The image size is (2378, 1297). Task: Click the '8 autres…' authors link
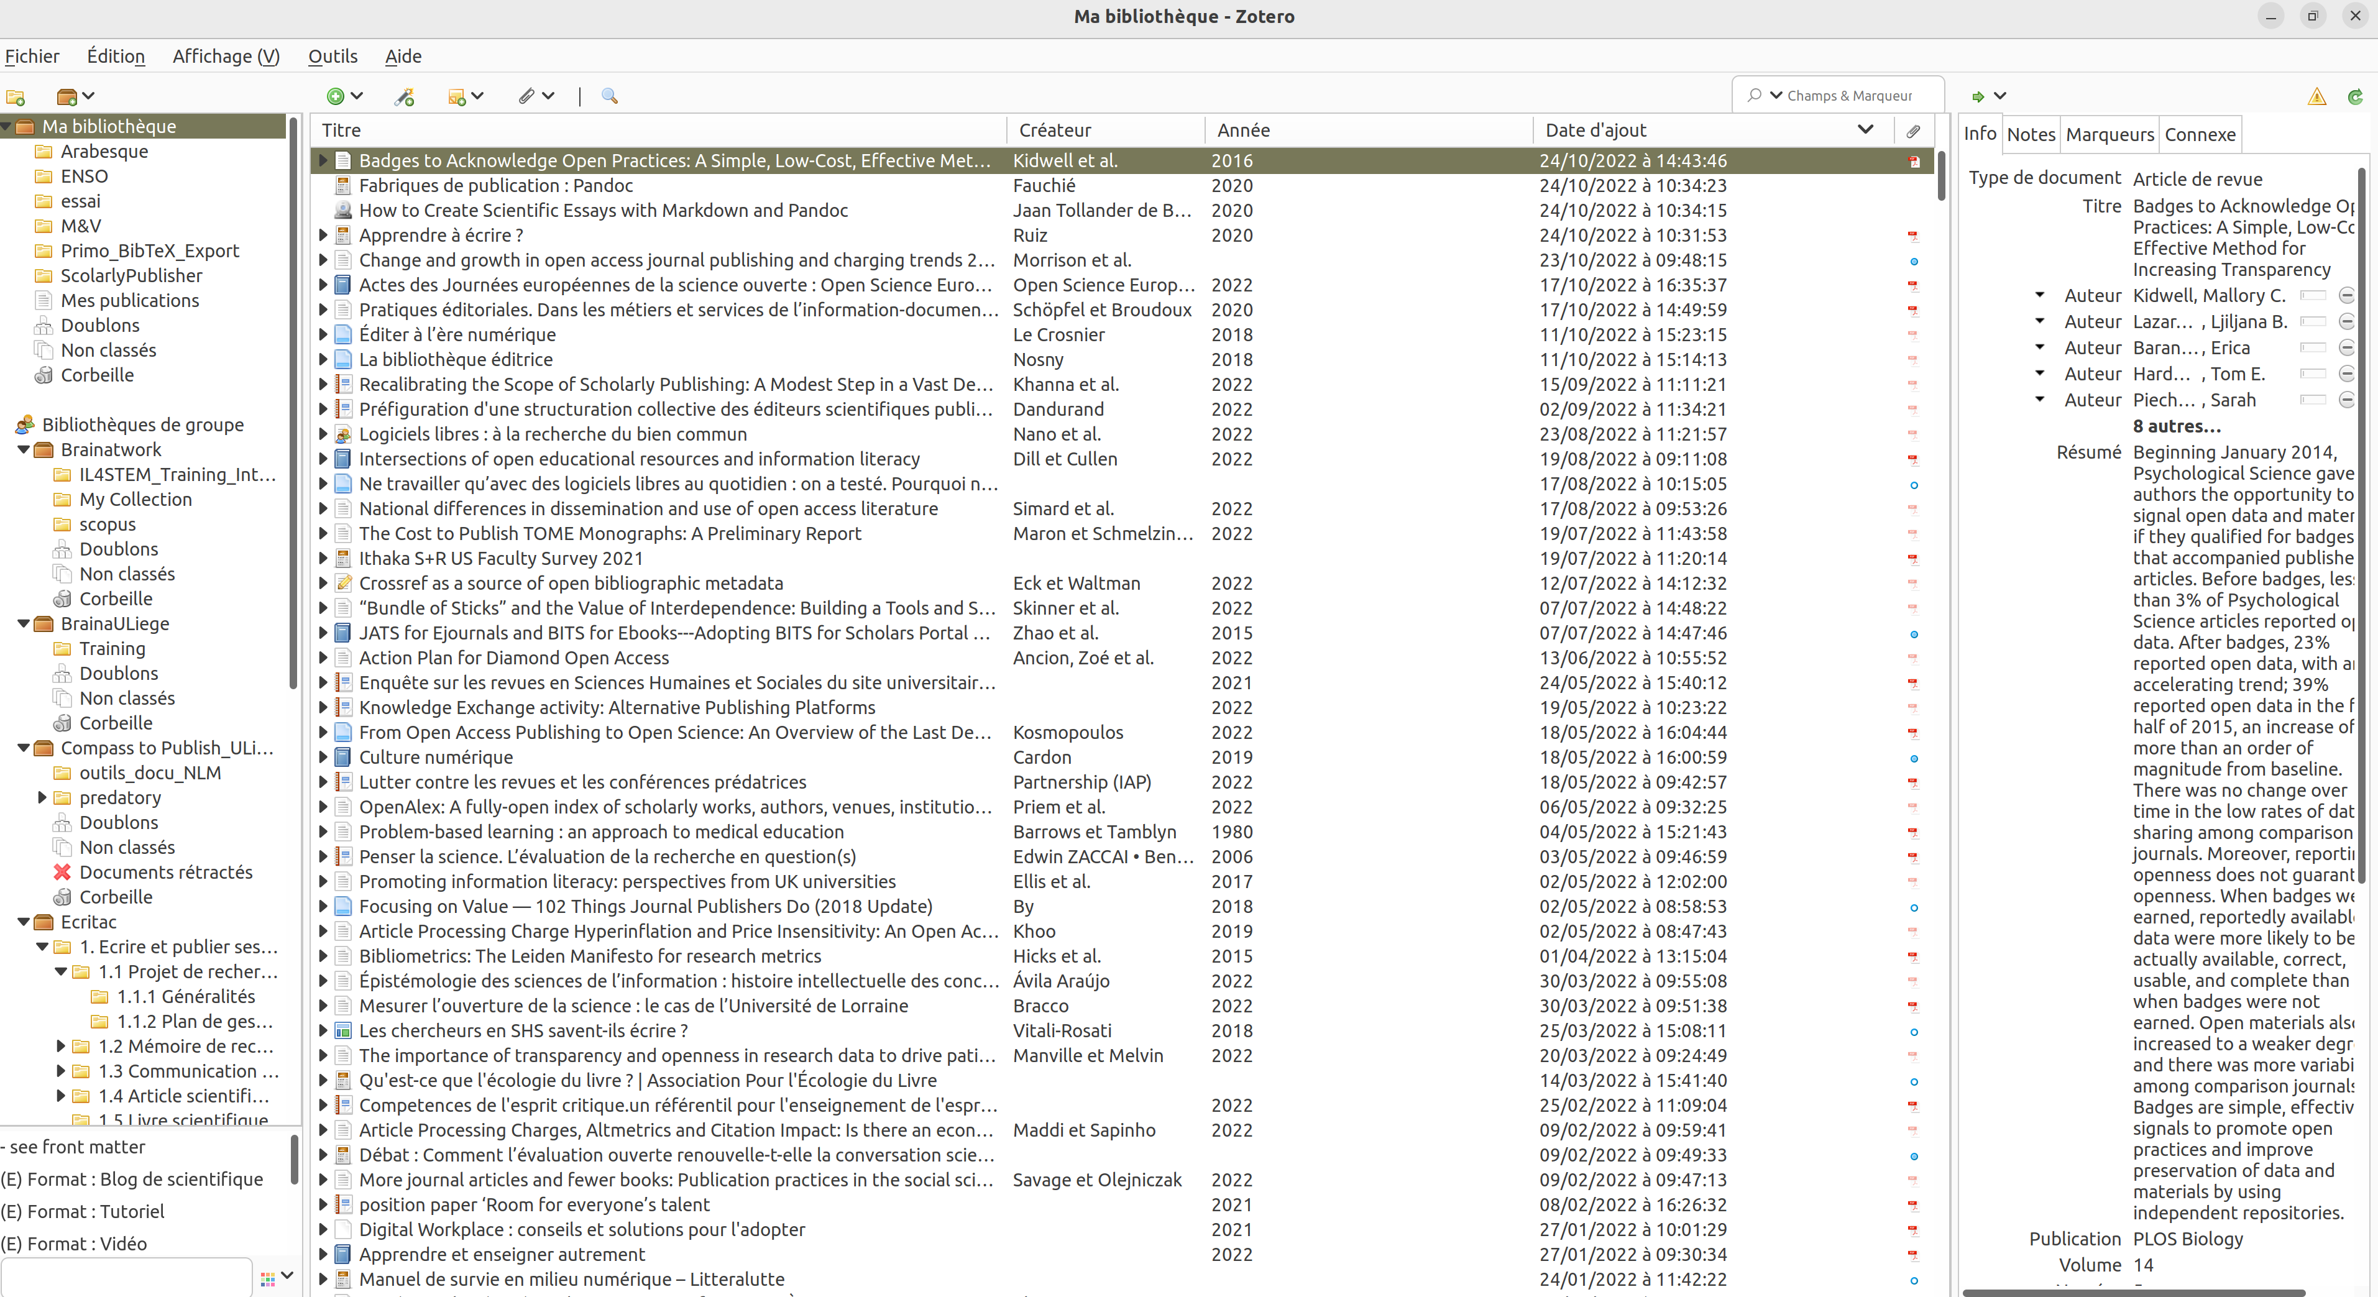2176,426
